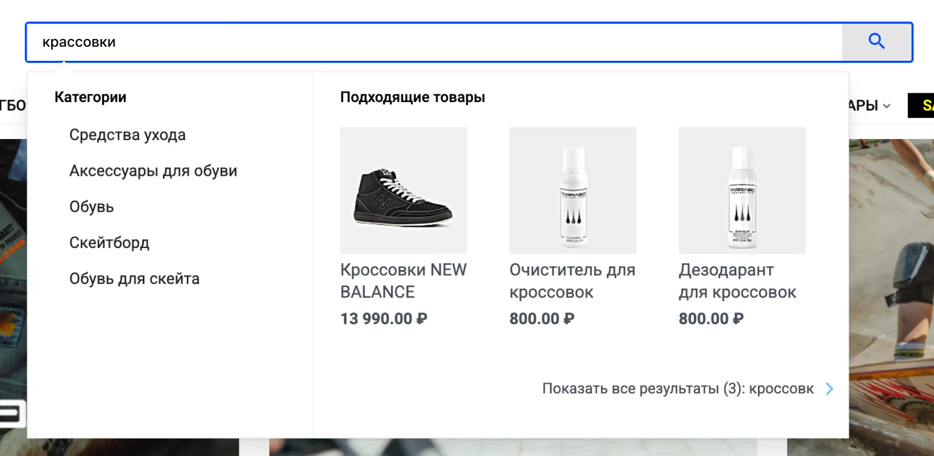The width and height of the screenshot is (934, 456).
Task: Go to the 'Скейтборд' category
Action: (x=109, y=243)
